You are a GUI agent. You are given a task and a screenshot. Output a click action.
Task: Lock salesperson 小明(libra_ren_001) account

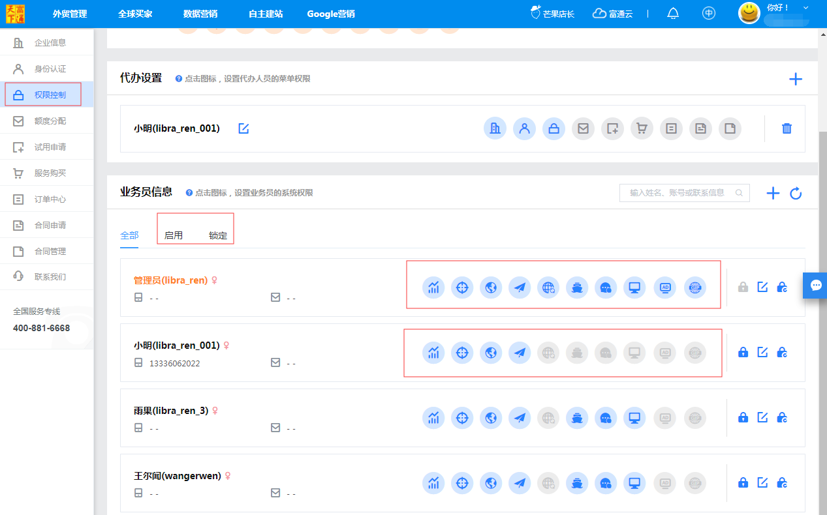pos(743,352)
